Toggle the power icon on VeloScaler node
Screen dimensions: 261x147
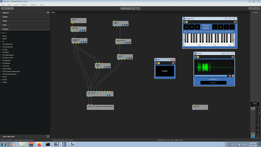click(x=80, y=30)
